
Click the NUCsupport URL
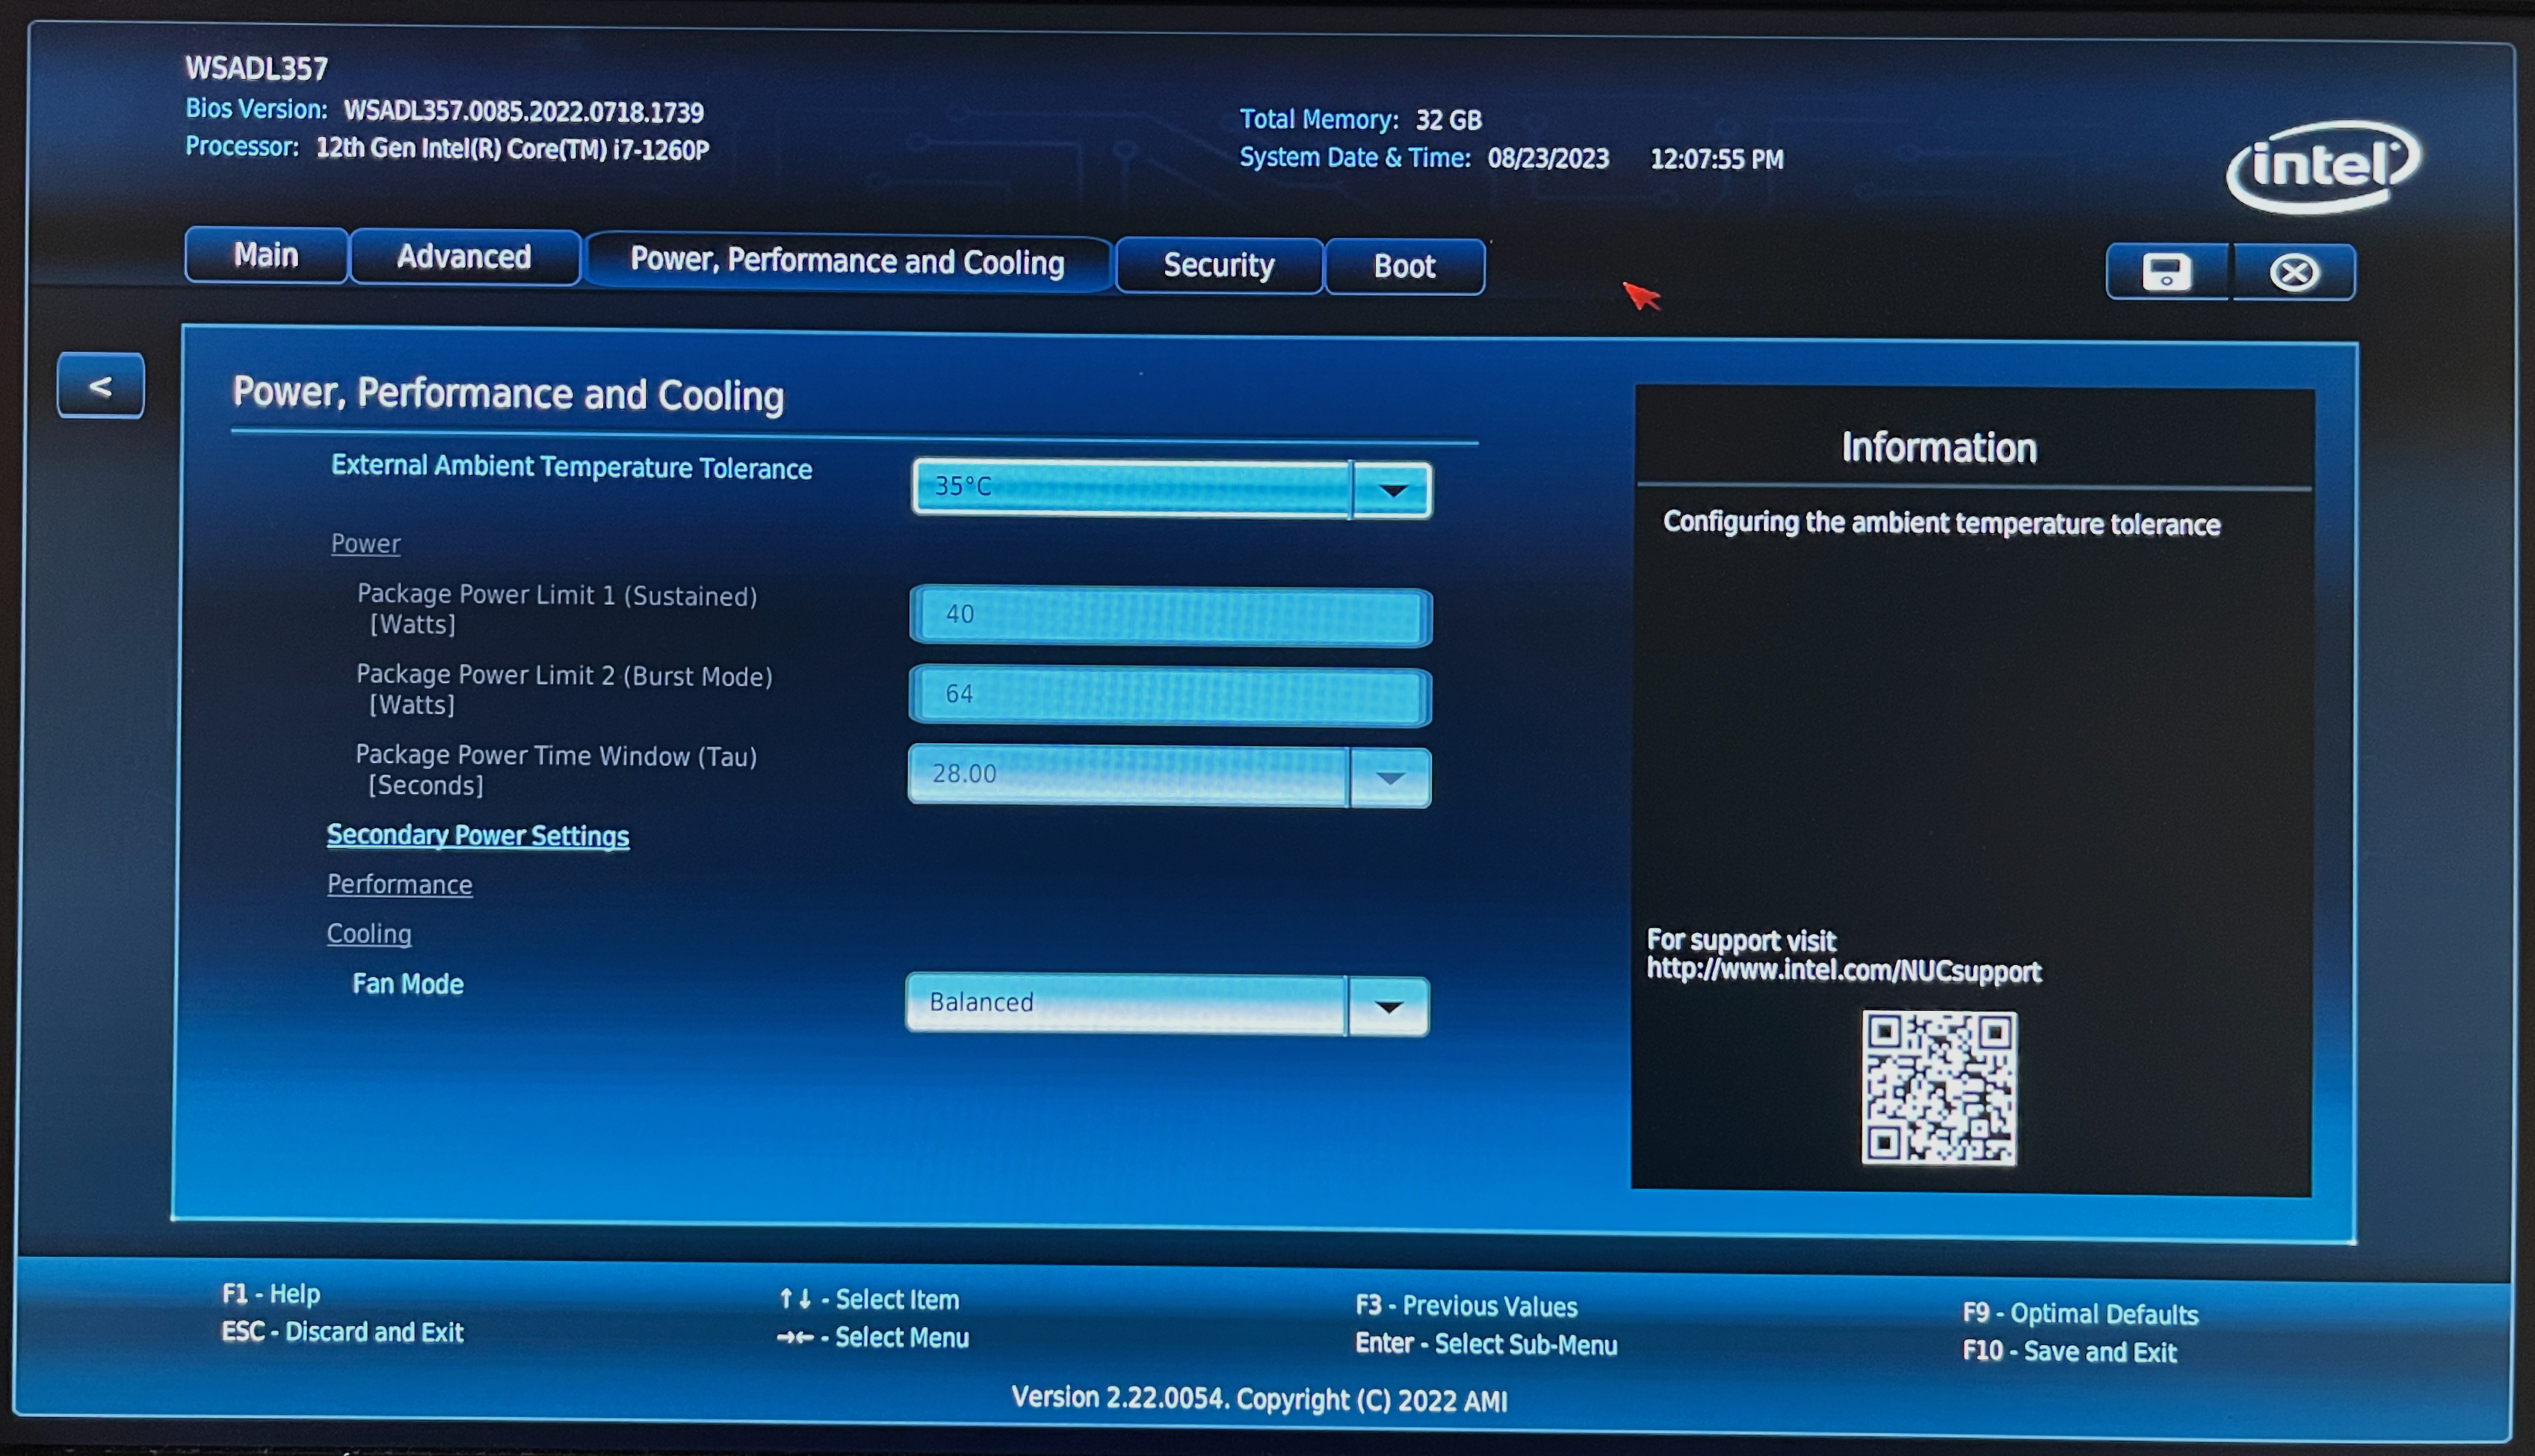coord(1845,971)
